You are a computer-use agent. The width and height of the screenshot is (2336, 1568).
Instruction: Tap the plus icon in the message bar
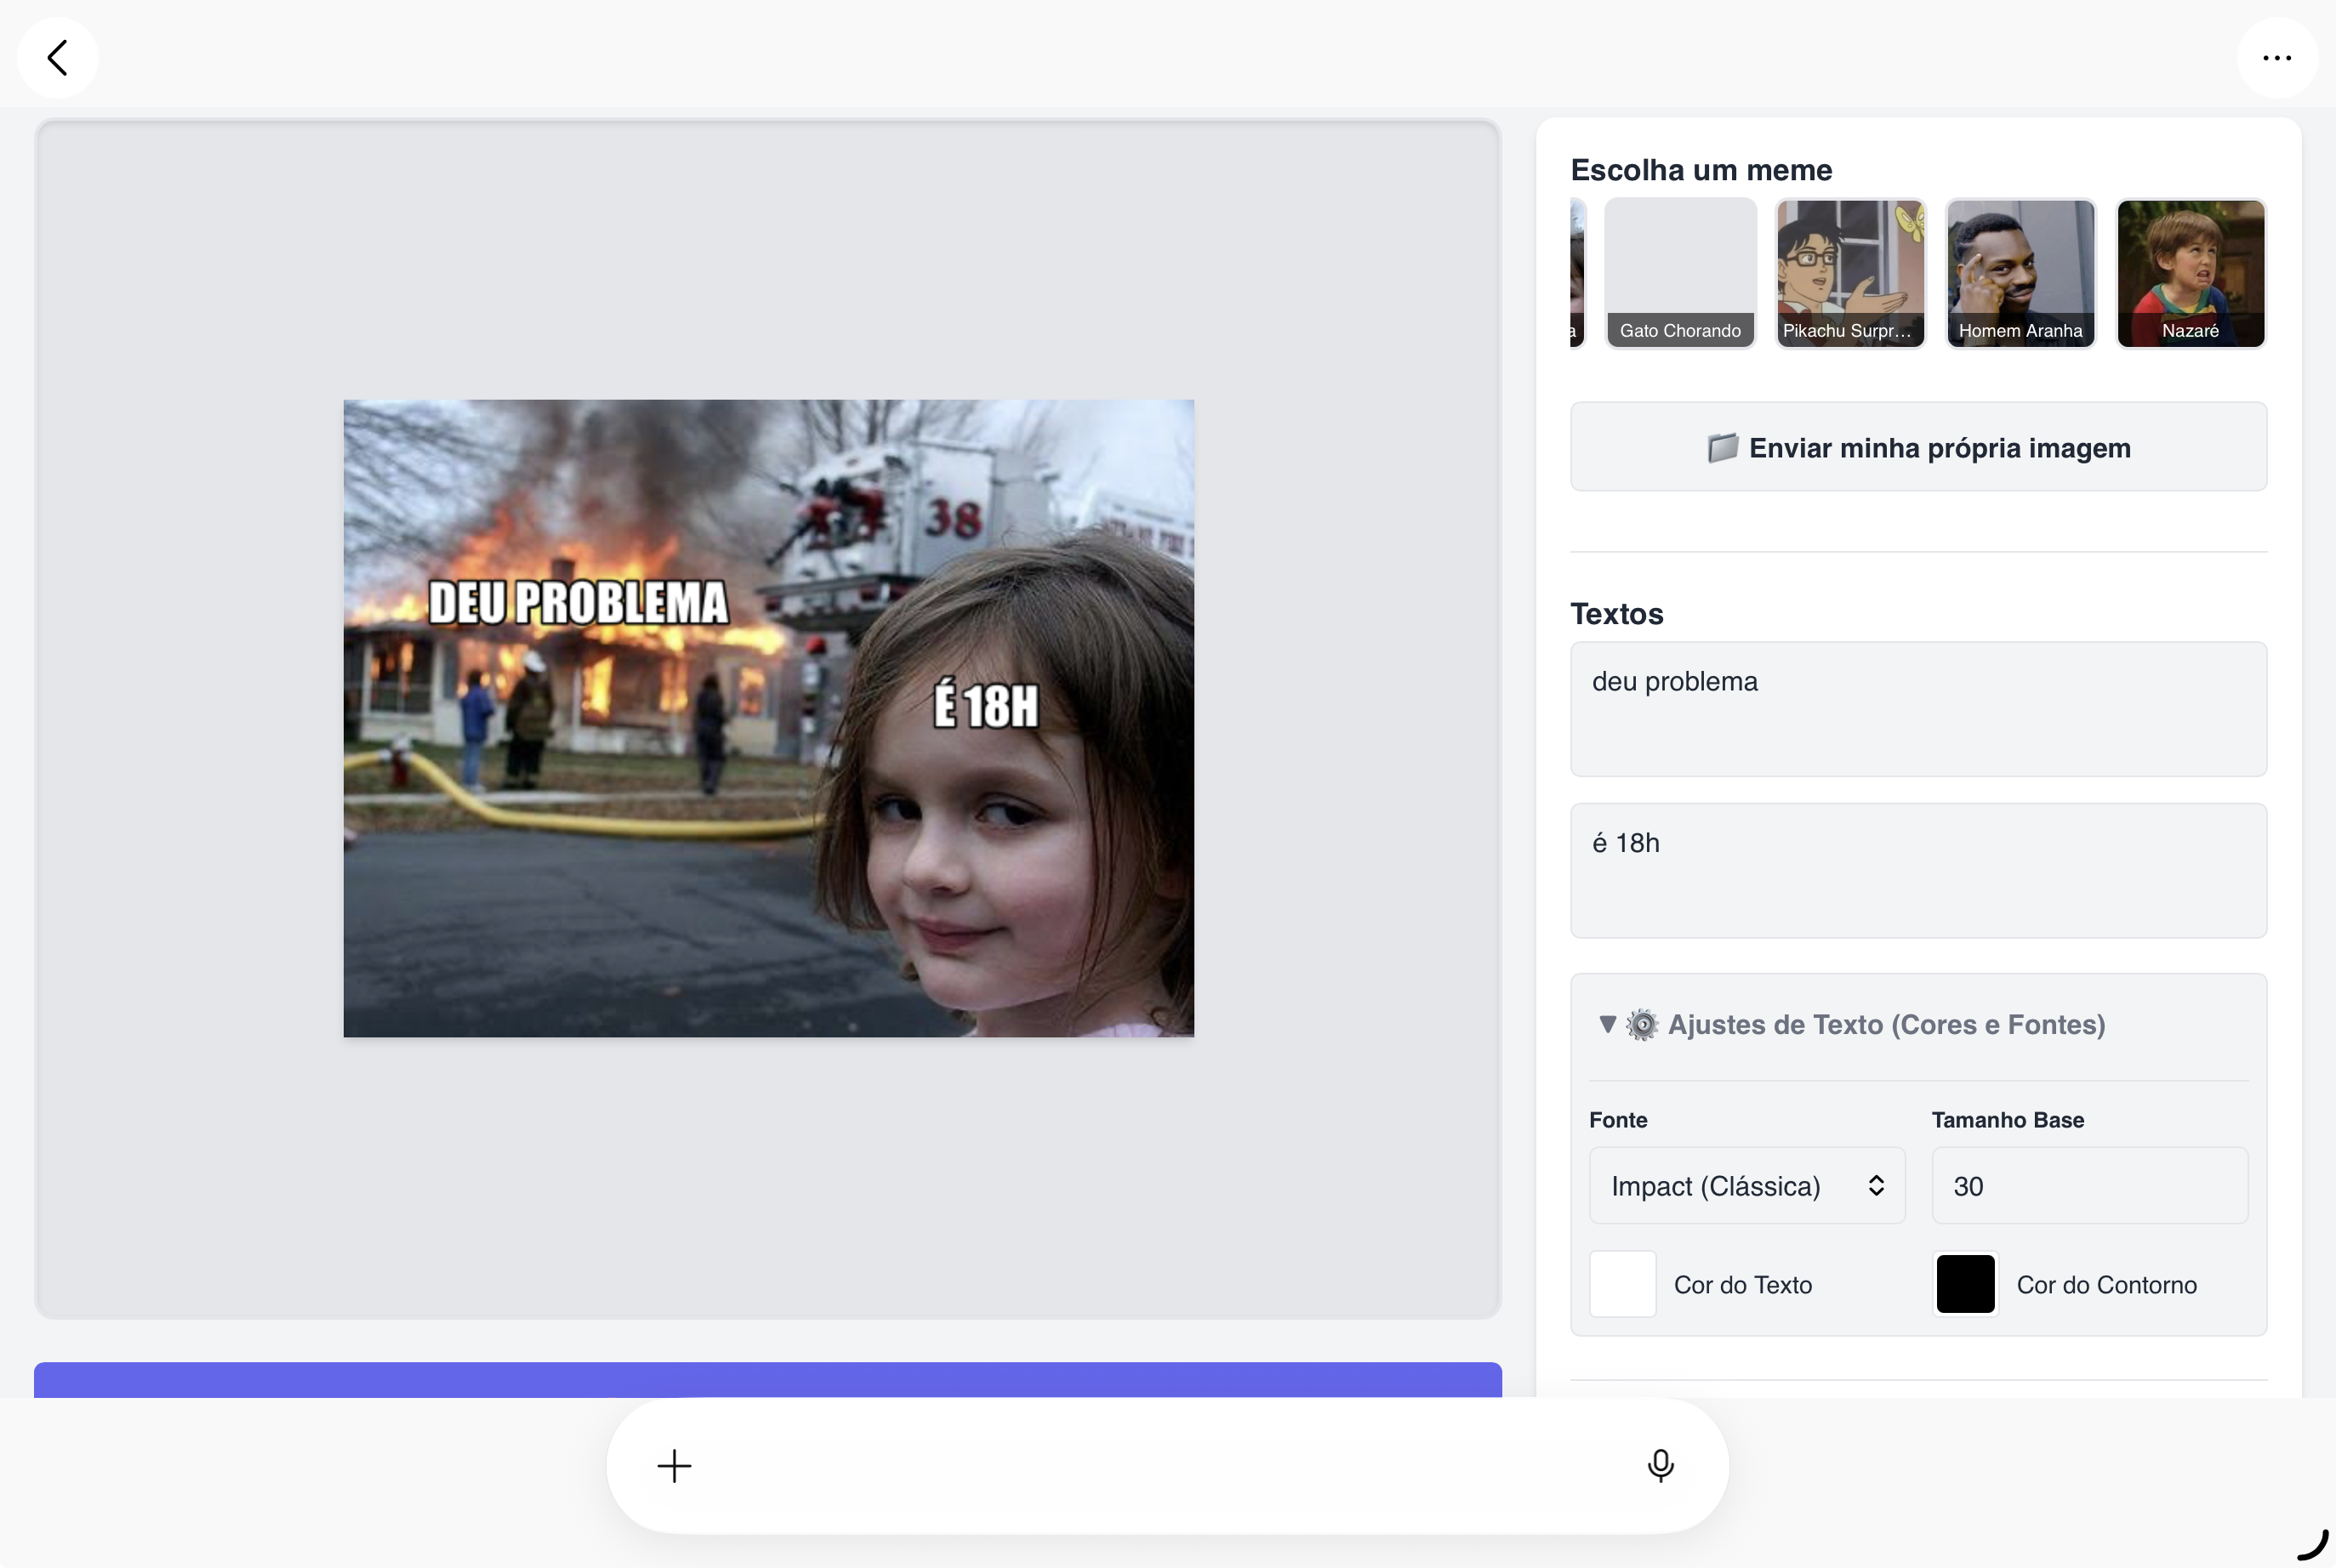click(x=675, y=1466)
